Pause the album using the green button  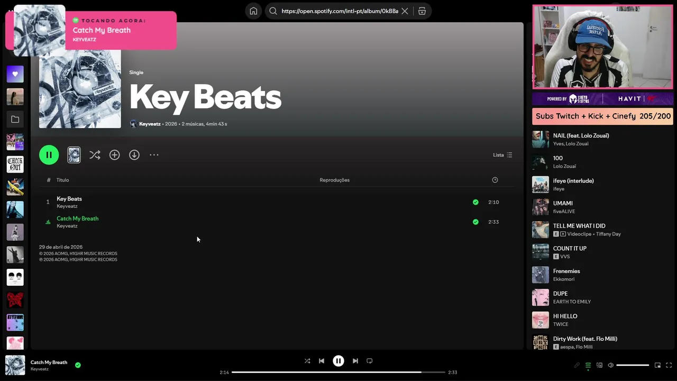(49, 155)
